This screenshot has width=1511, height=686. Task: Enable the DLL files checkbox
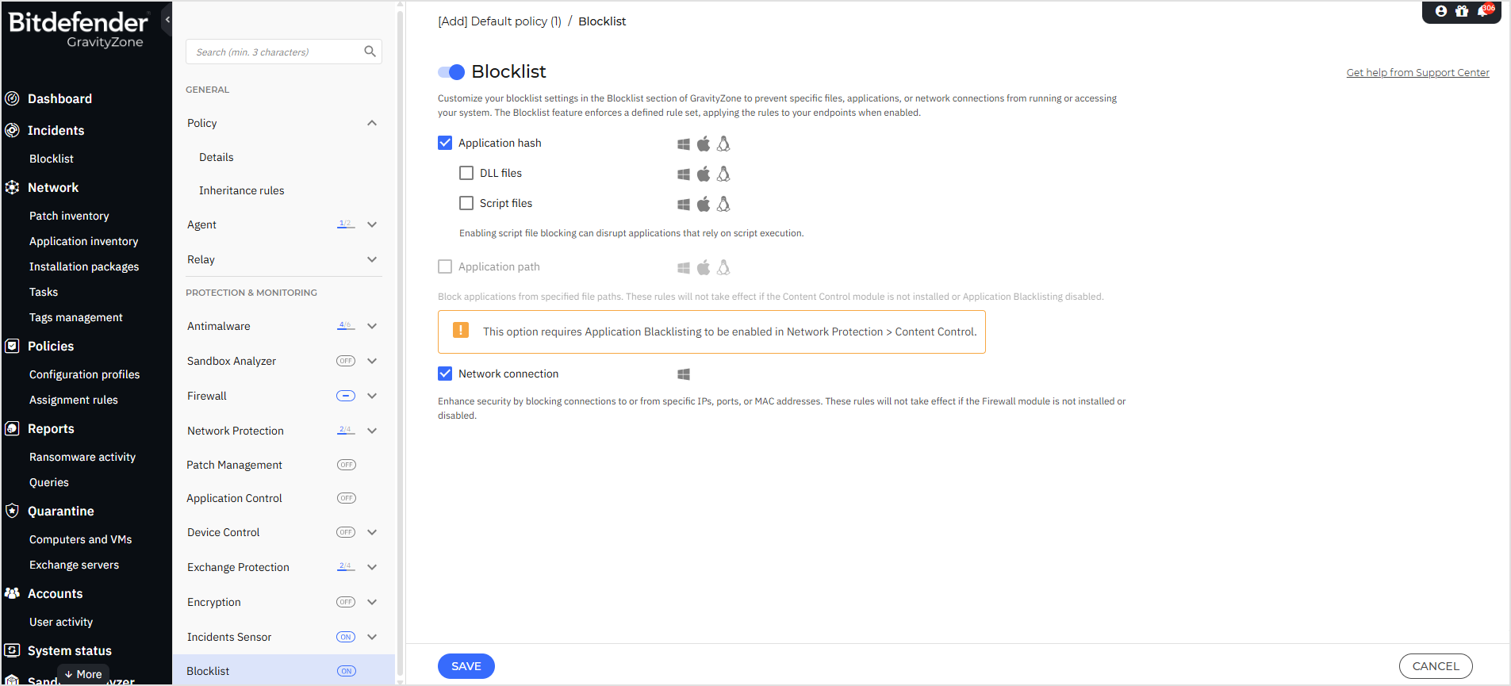[x=466, y=173]
